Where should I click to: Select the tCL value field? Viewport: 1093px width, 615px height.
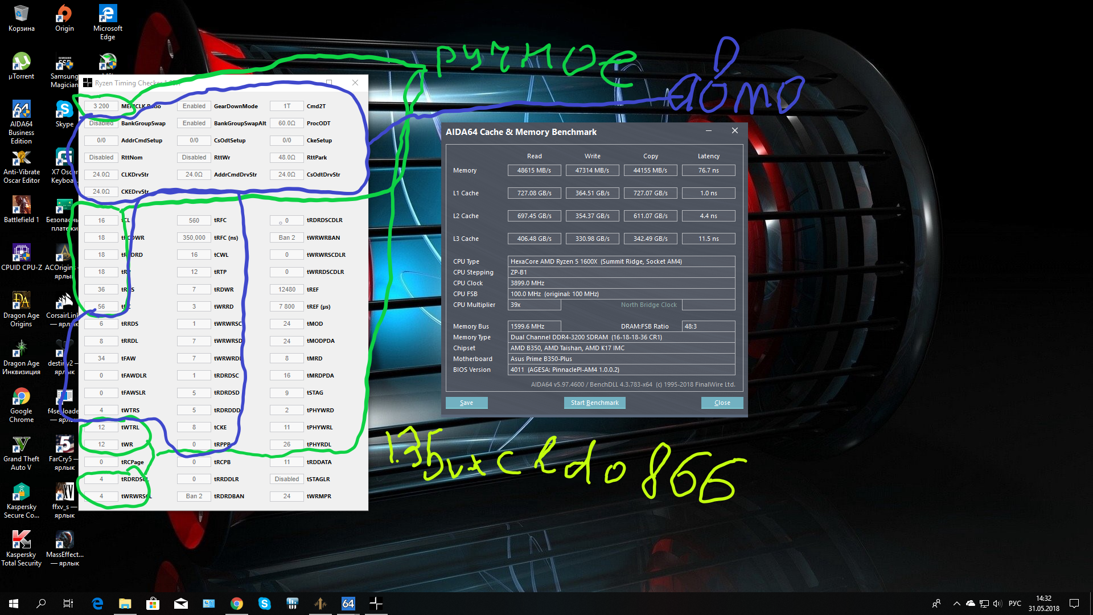coord(101,220)
